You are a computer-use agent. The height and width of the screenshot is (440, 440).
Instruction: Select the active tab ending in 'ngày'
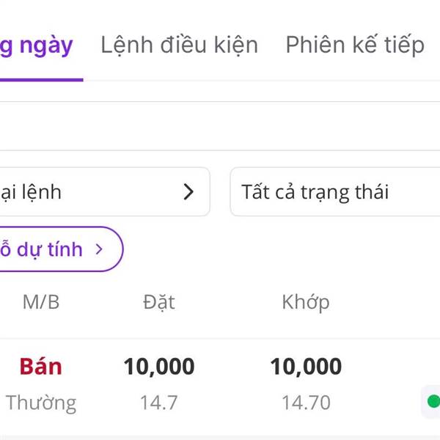coord(37,45)
